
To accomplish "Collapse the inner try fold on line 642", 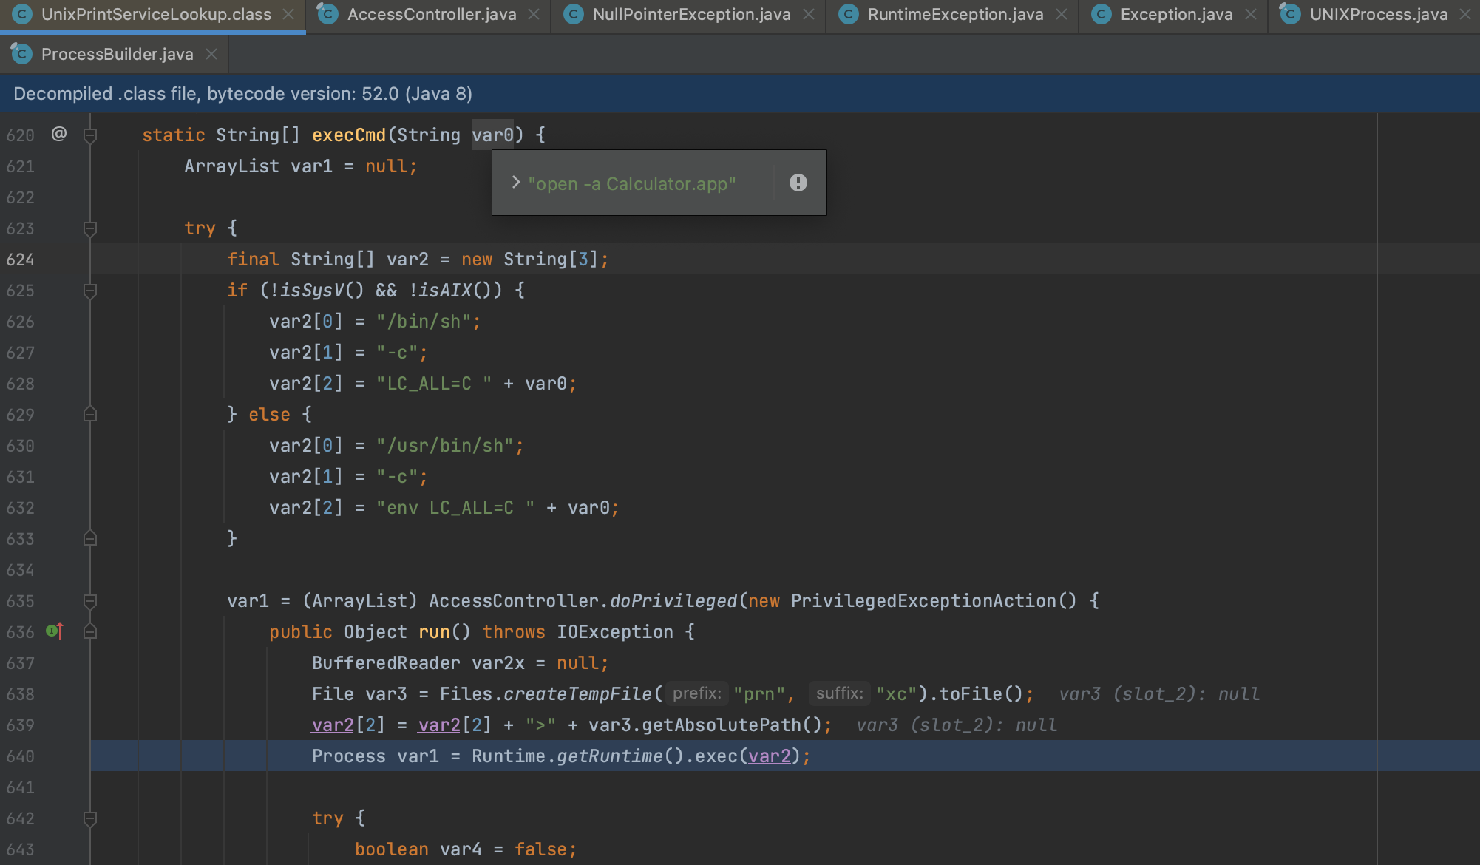I will [90, 818].
